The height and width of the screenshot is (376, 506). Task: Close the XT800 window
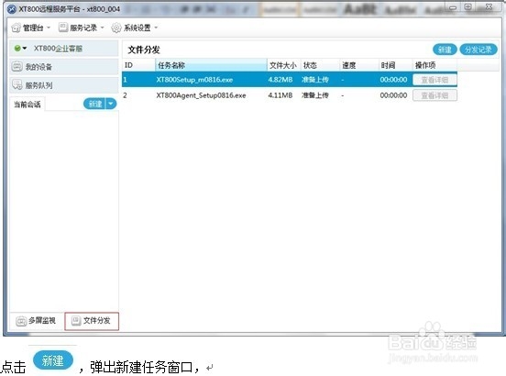(489, 6)
